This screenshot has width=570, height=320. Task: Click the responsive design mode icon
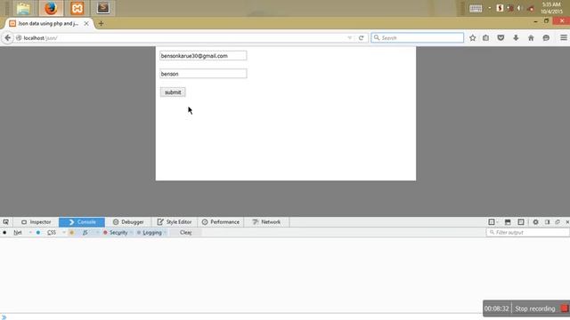click(x=521, y=222)
